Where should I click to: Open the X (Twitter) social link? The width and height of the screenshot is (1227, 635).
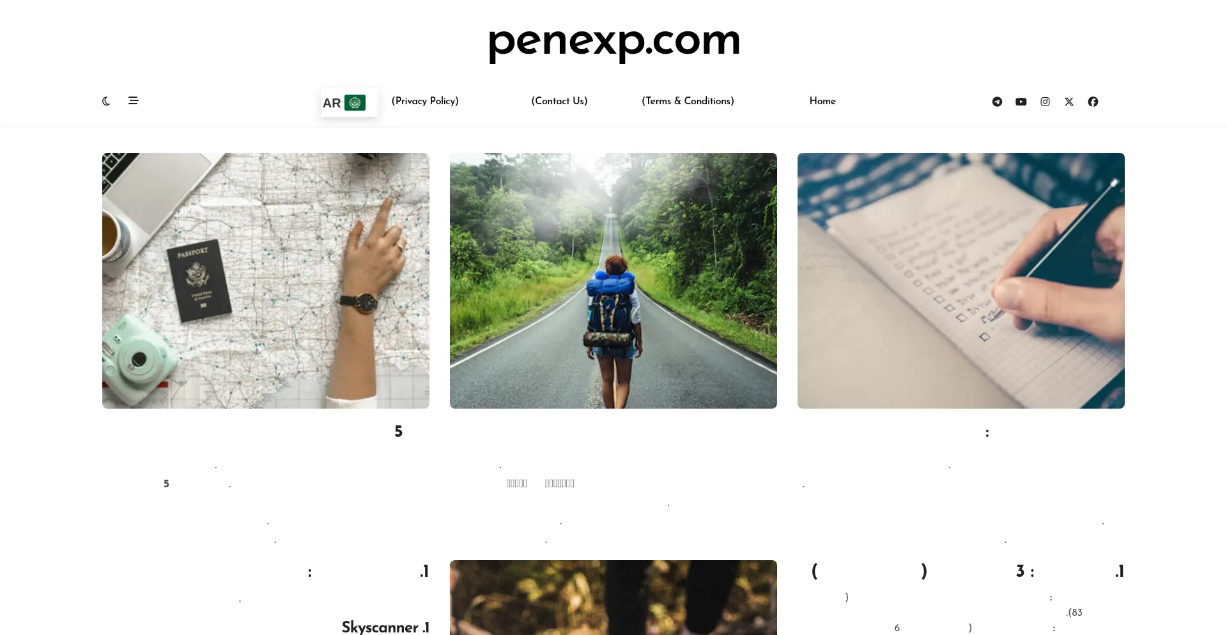click(1069, 102)
